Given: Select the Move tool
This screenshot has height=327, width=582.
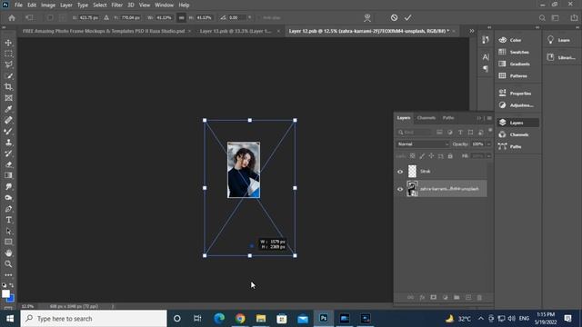Looking at the screenshot, I should click(x=8, y=43).
